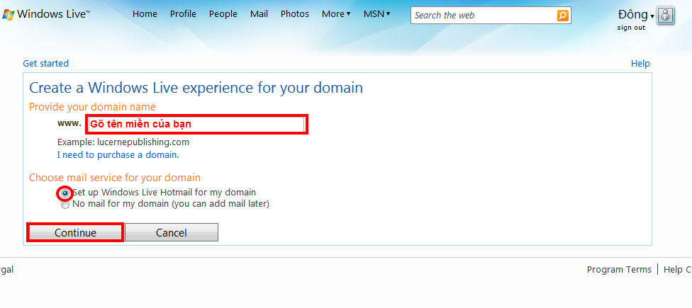The image size is (692, 308).
Task: Open the Help link above the form
Action: point(640,64)
